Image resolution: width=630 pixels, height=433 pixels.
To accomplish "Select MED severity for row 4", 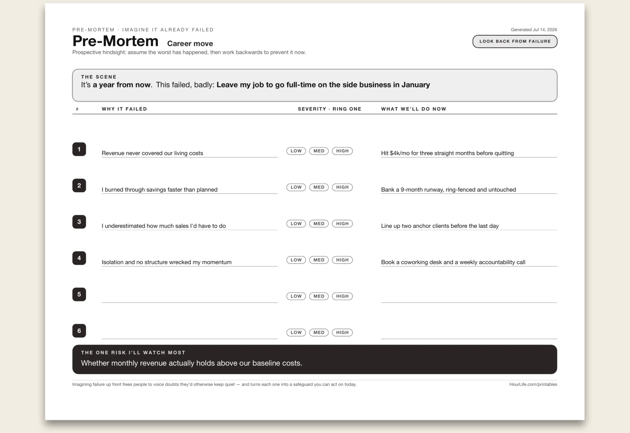I will 319,260.
